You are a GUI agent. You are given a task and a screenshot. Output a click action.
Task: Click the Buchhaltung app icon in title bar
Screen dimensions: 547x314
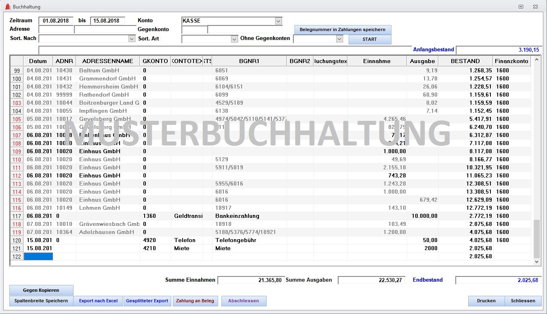(7, 7)
